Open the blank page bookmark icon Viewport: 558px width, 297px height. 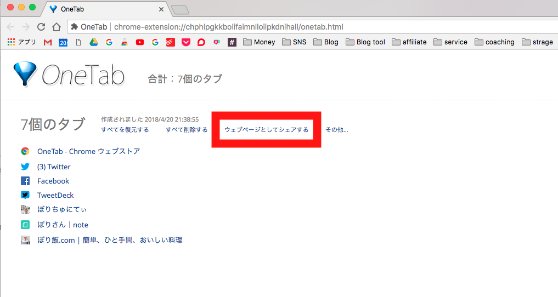pyautogui.click(x=78, y=42)
